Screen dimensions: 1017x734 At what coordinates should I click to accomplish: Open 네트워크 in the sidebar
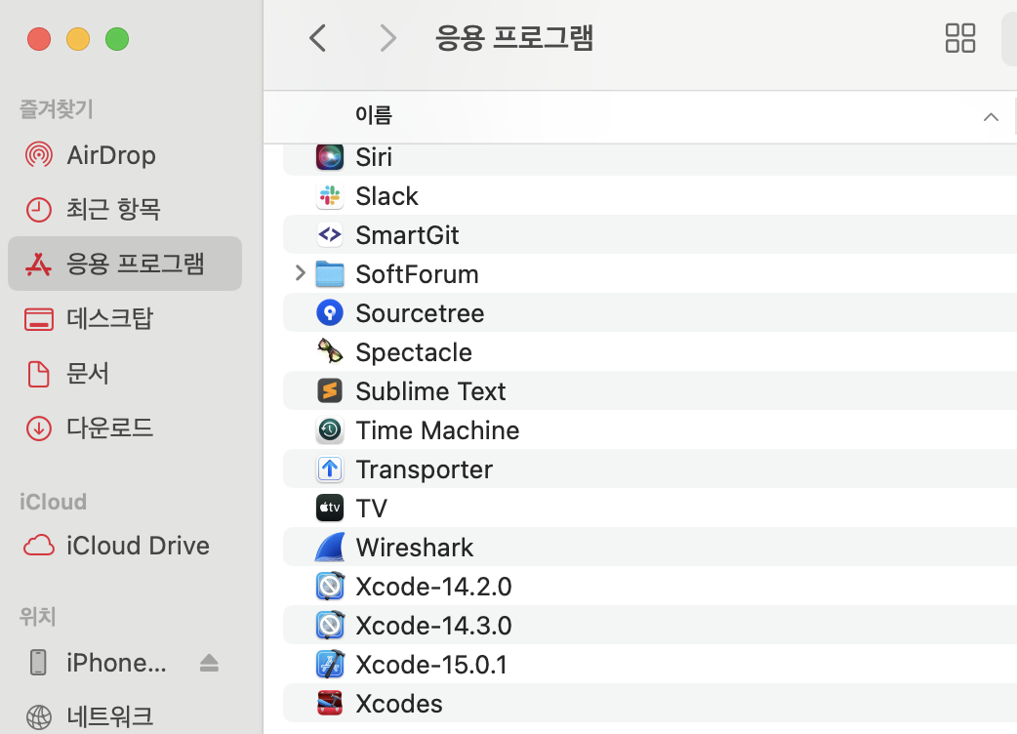(x=110, y=716)
